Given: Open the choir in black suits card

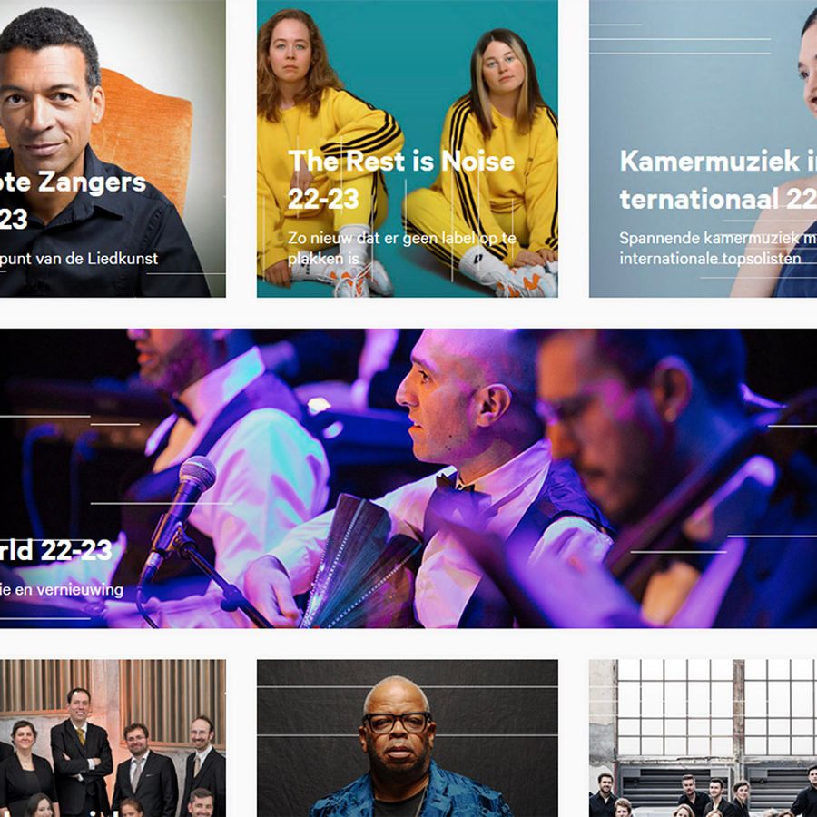Looking at the screenshot, I should (x=113, y=738).
